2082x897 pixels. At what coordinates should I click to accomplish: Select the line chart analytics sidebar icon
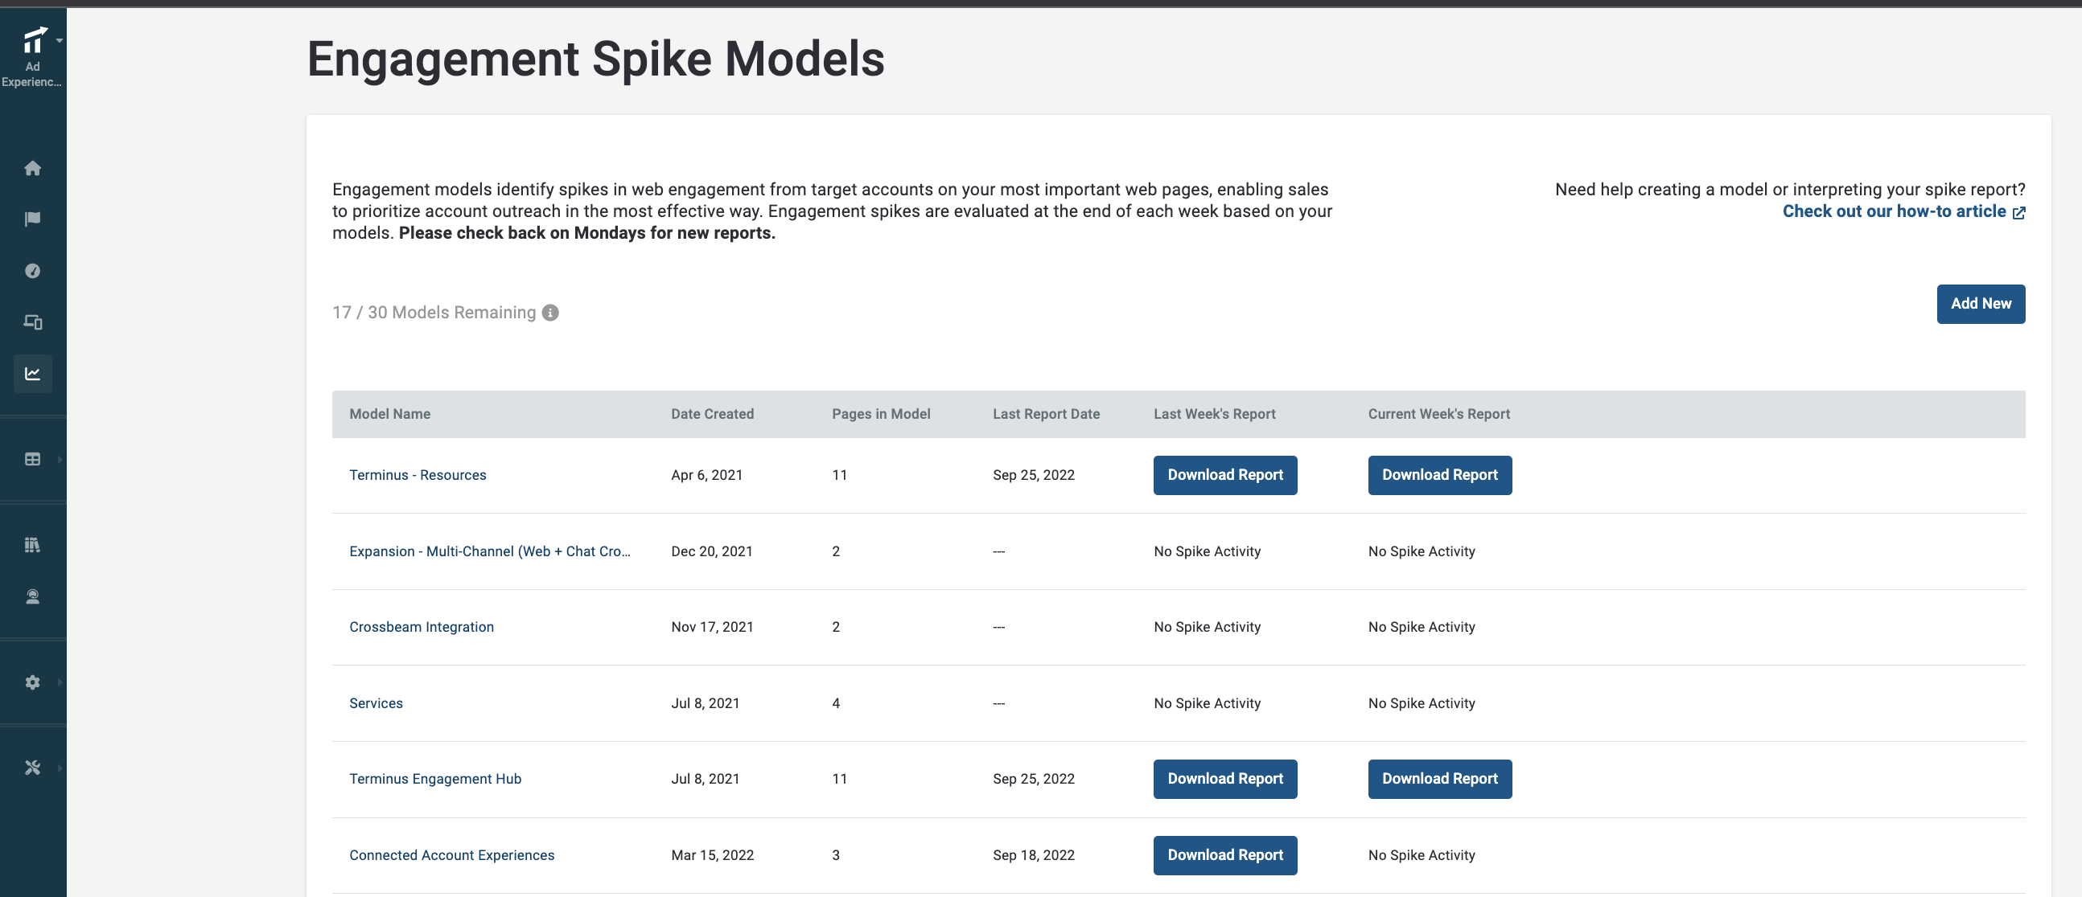point(32,373)
